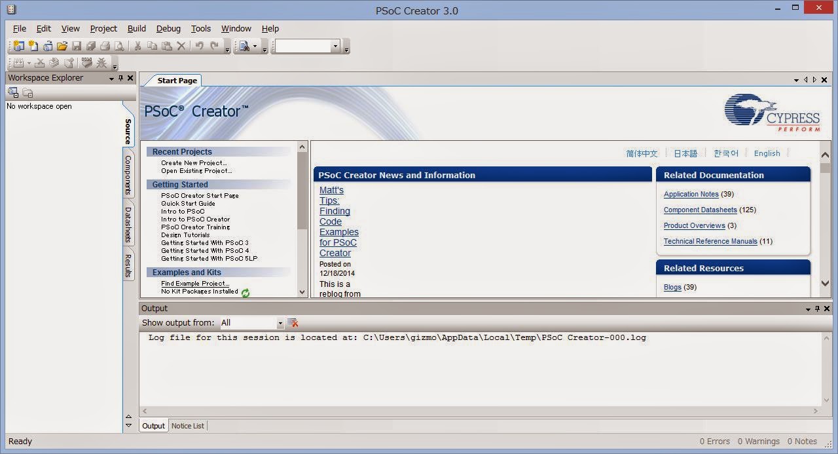Open the Debug menu
The height and width of the screenshot is (454, 838).
[x=168, y=28]
